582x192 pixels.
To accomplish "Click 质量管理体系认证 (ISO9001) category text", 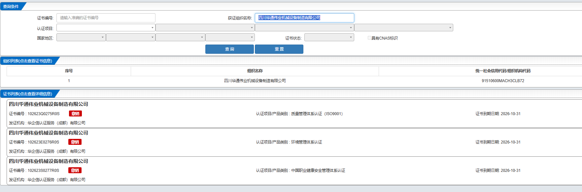I will [317, 114].
